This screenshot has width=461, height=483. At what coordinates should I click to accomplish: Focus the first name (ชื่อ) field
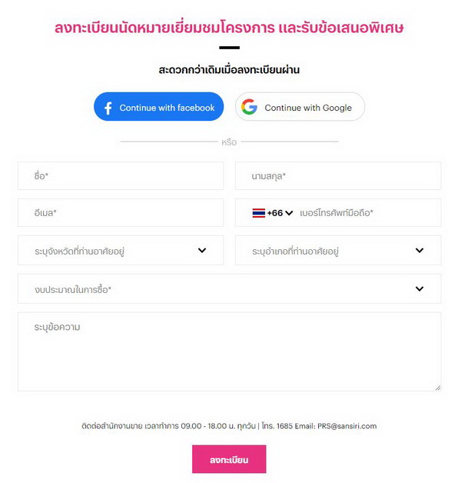121,176
